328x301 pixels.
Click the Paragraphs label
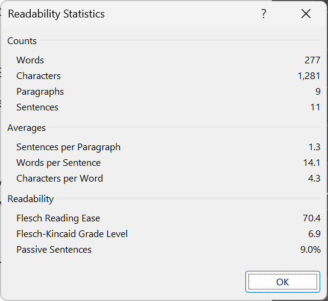(40, 92)
